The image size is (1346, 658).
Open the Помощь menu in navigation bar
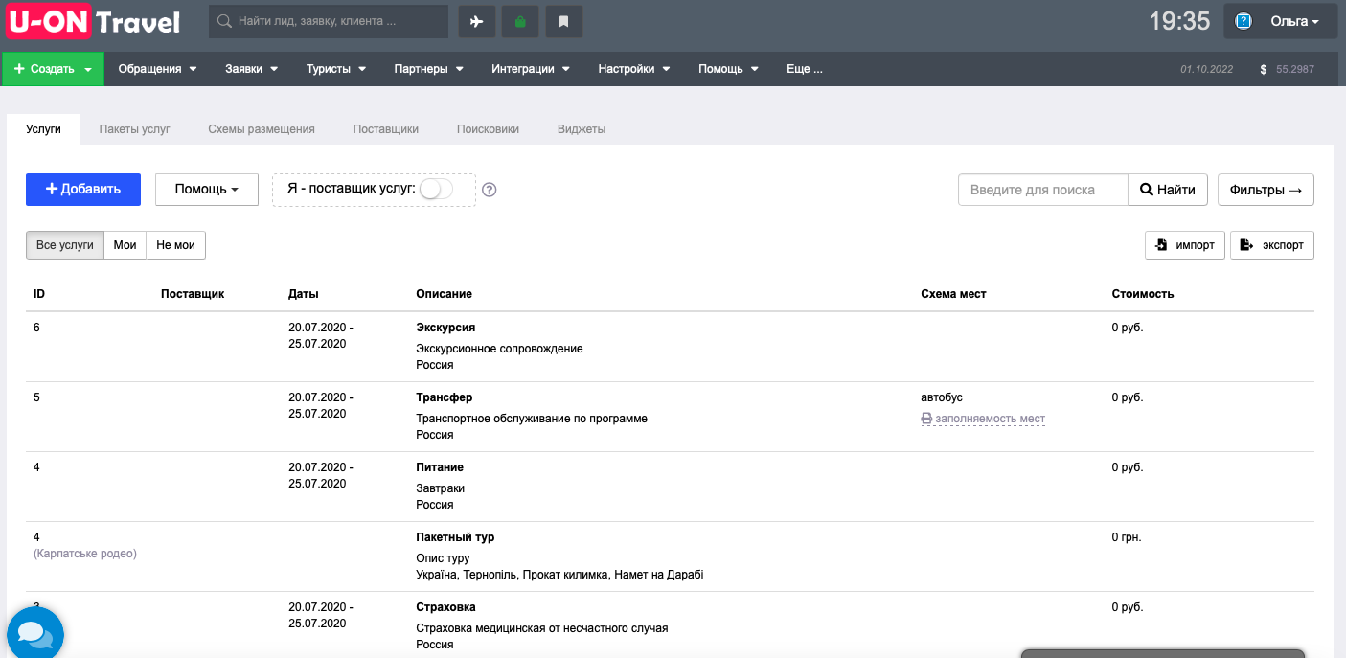pyautogui.click(x=728, y=69)
